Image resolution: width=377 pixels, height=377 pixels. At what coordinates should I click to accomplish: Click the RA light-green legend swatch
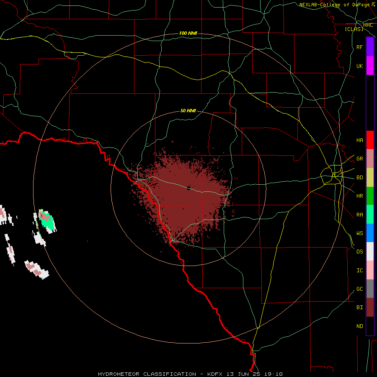coord(370,214)
